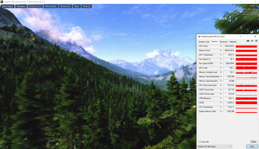259x149 pixels.
Task: Expand the GPU Chip Power Draw dropdown
Action: click(x=221, y=85)
